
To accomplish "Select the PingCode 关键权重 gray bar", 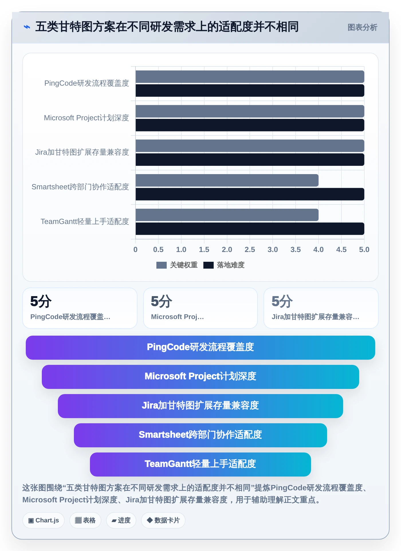I will 250,77.
